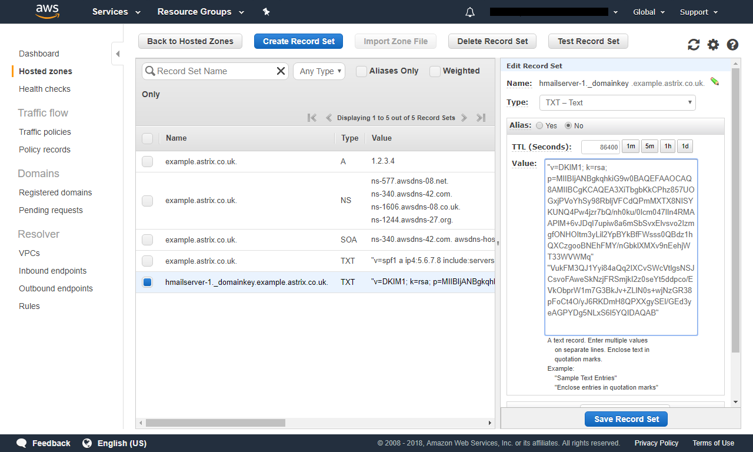Open Outbound endpoints in sidebar

56,288
